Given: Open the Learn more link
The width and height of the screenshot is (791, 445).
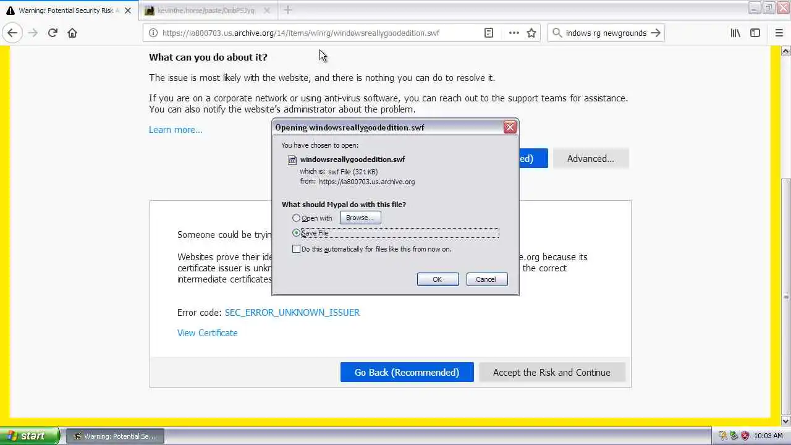Looking at the screenshot, I should tap(176, 130).
